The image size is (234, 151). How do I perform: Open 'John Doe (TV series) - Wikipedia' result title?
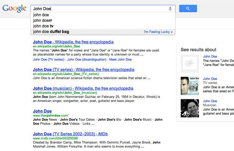(x=83, y=69)
